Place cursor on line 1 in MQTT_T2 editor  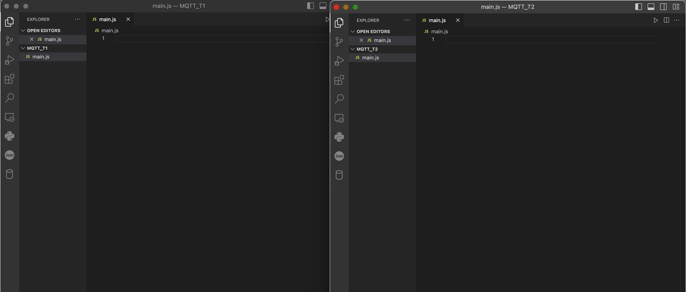click(x=551, y=40)
